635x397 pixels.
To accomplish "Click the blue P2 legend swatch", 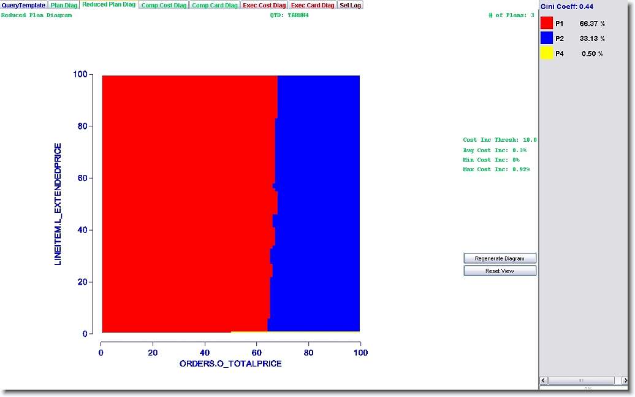I will 547,38.
